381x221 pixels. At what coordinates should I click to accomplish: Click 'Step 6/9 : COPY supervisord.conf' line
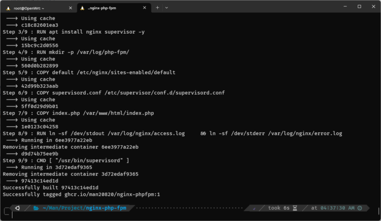click(x=114, y=93)
